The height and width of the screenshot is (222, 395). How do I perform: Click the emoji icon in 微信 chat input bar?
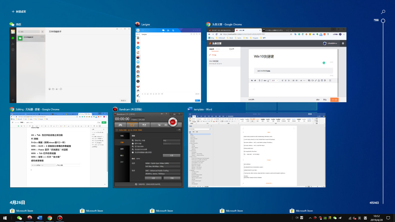click(50, 89)
